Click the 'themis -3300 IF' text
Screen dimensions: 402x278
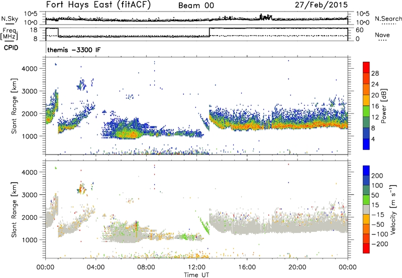pos(74,50)
